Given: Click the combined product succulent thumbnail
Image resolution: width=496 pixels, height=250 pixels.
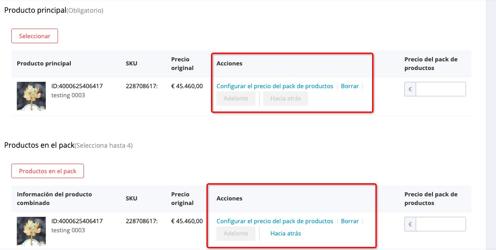Looking at the screenshot, I should [x=31, y=231].
